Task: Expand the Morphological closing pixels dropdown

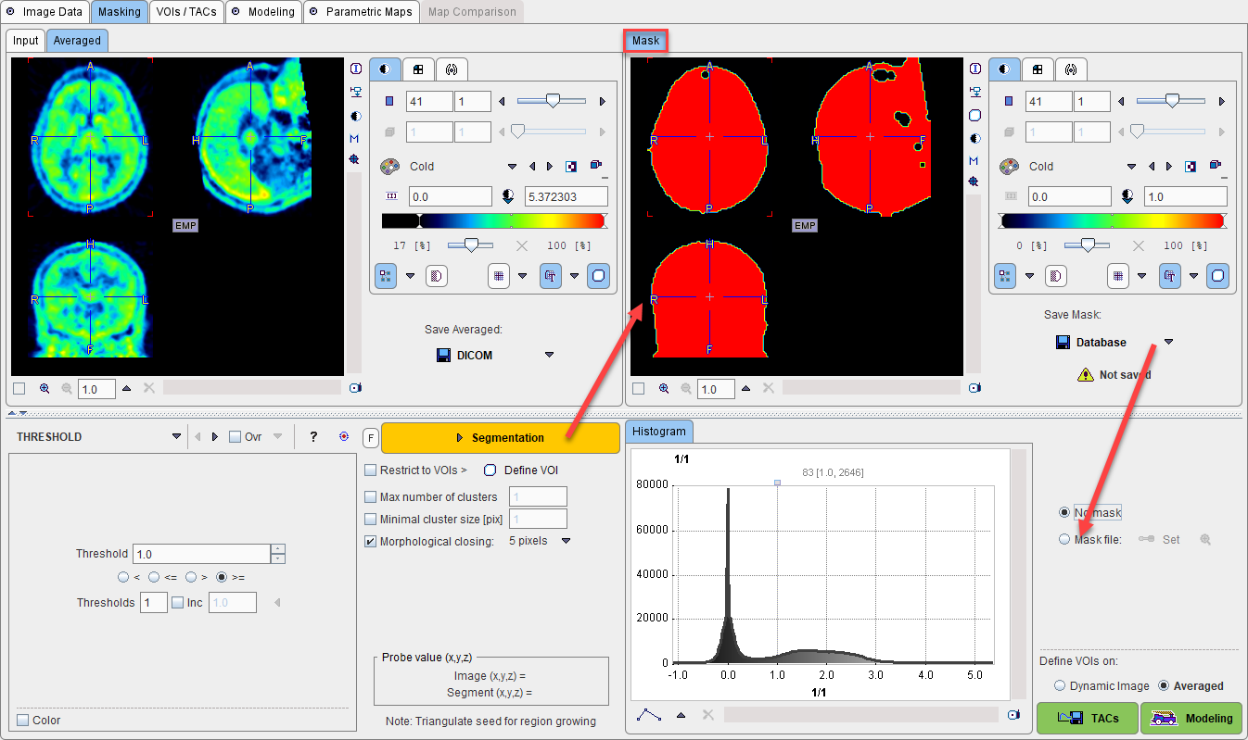Action: (567, 541)
